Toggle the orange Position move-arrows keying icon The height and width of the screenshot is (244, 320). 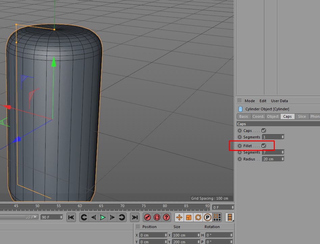(179, 217)
